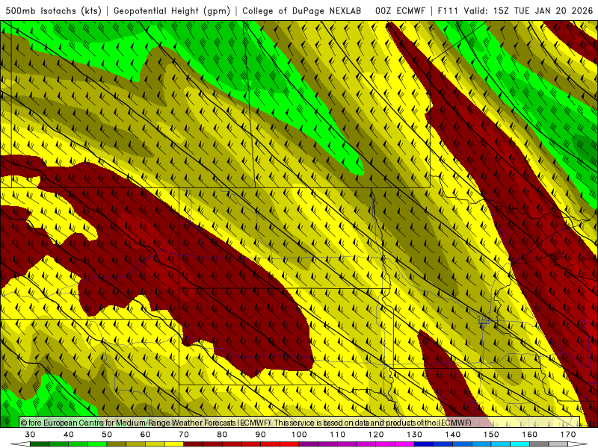This screenshot has width=598, height=448.
Task: Click the '150' label on the color scale
Action: [491, 435]
